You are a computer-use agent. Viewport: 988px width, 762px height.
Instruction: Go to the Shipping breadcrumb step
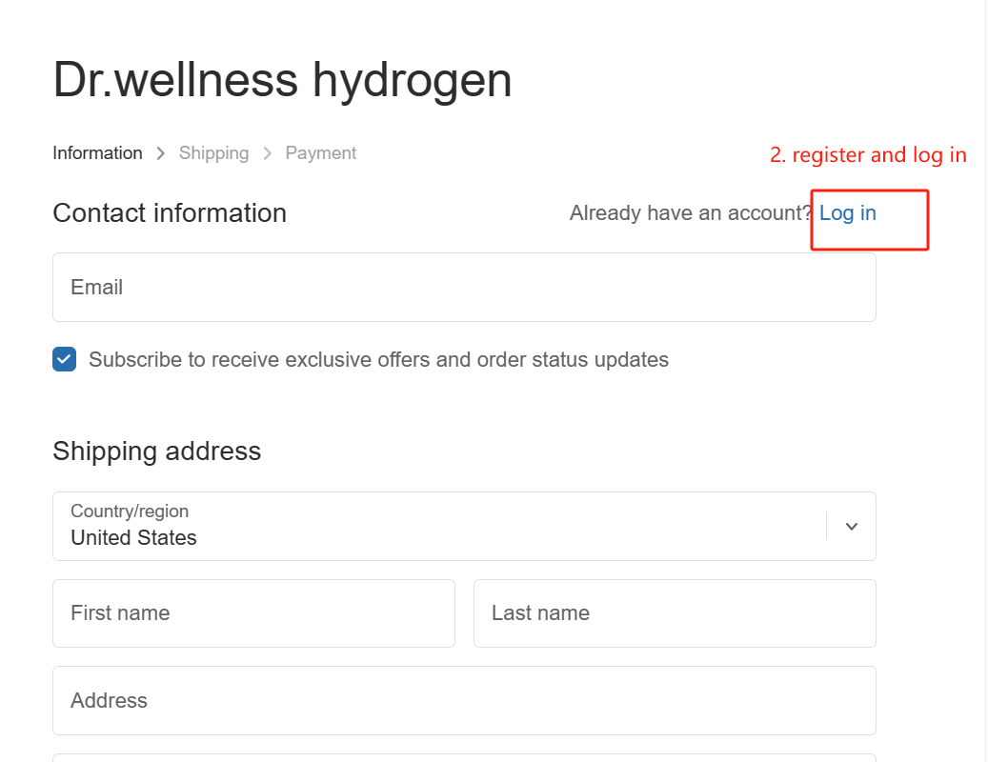point(213,153)
